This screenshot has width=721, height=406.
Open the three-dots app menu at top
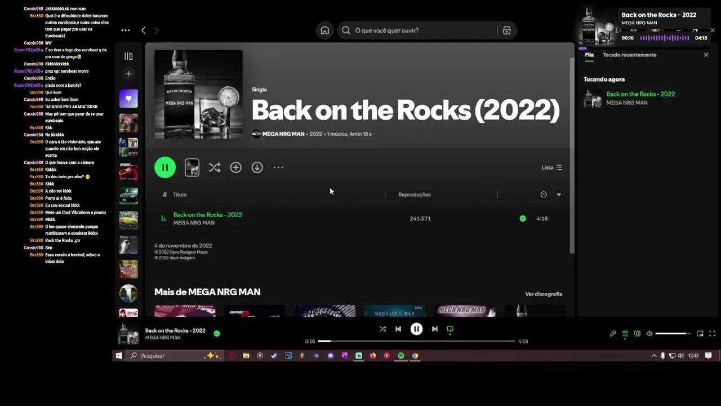pos(126,30)
